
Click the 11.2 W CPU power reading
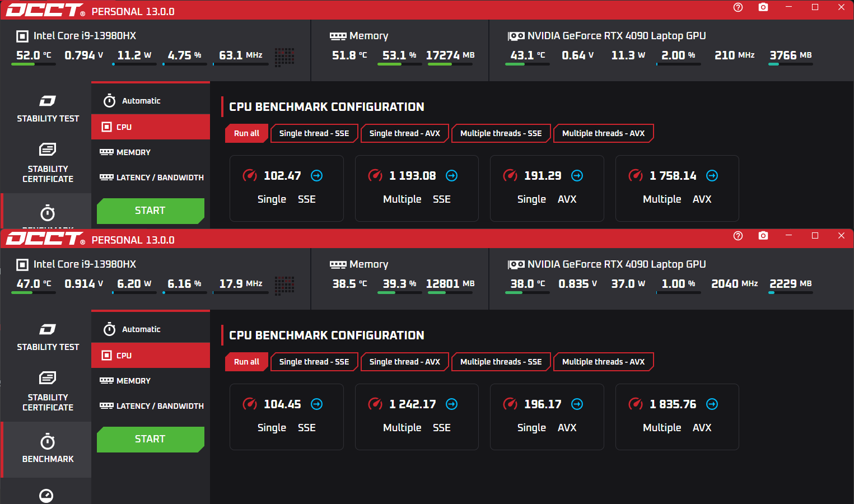pos(134,55)
